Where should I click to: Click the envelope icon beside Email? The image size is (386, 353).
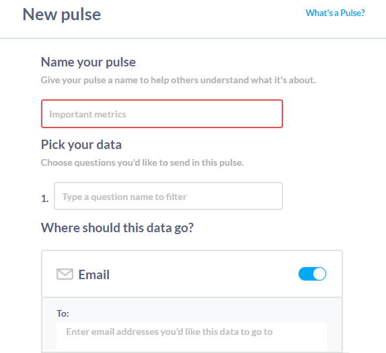[65, 274]
